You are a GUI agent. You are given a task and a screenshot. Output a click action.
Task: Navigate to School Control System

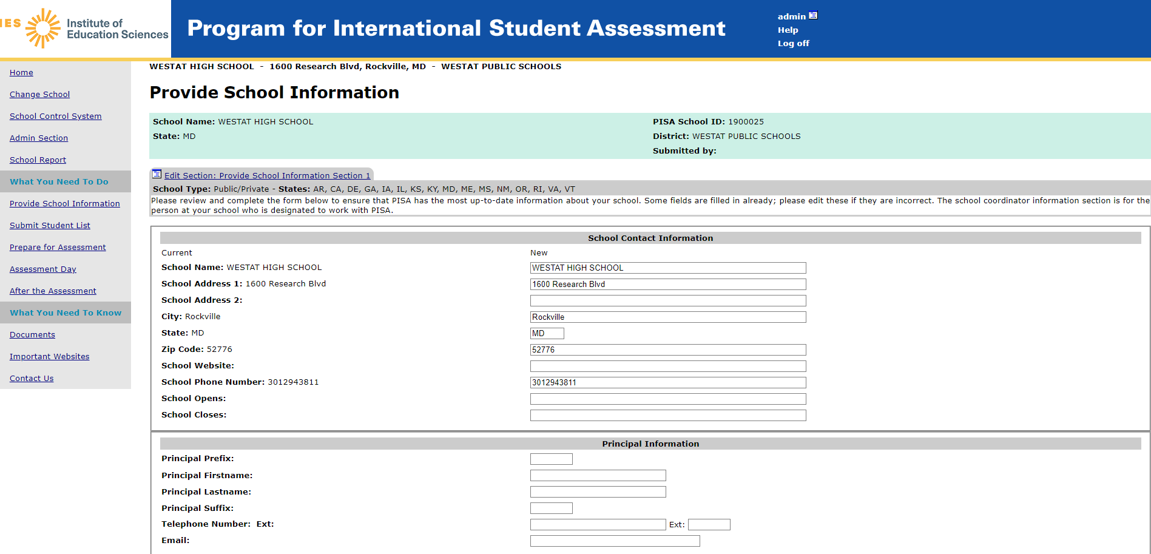55,116
